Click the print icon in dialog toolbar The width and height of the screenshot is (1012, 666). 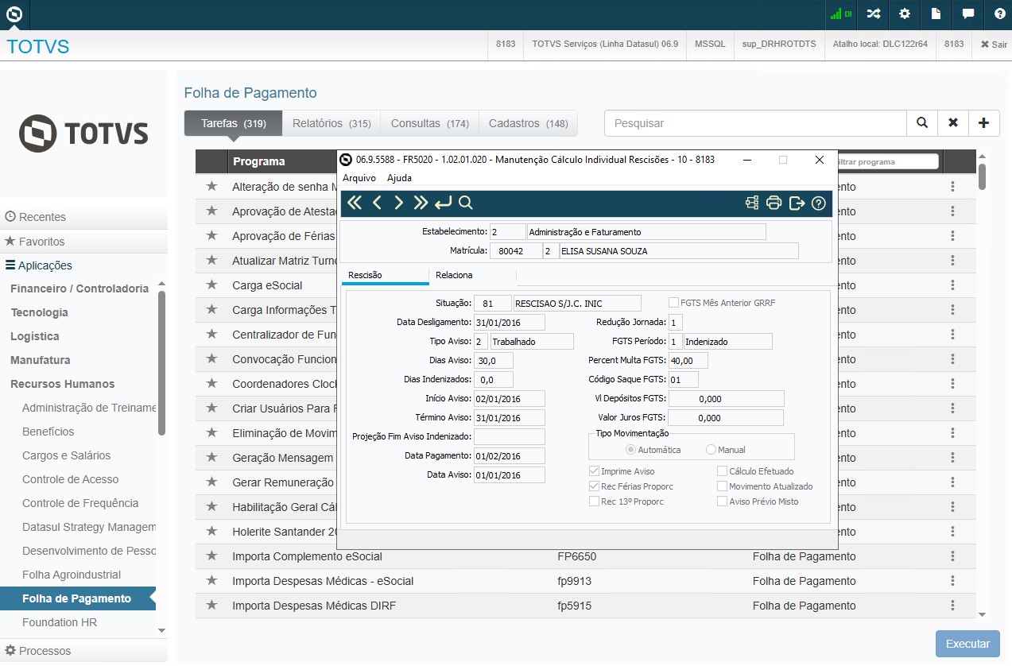tap(774, 203)
